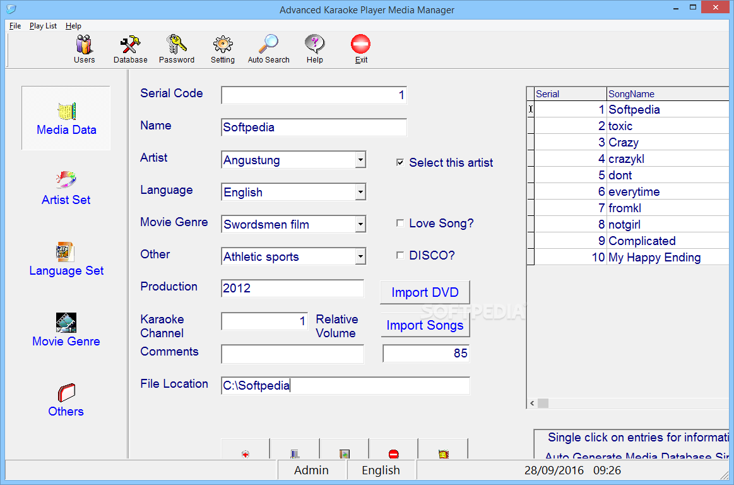This screenshot has width=734, height=485.
Task: Open the File menu
Action: coord(15,26)
